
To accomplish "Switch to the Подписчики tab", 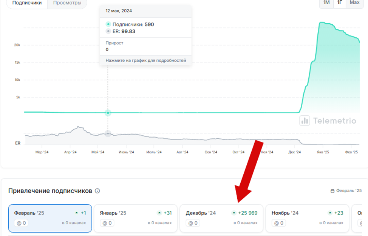I will [x=27, y=3].
